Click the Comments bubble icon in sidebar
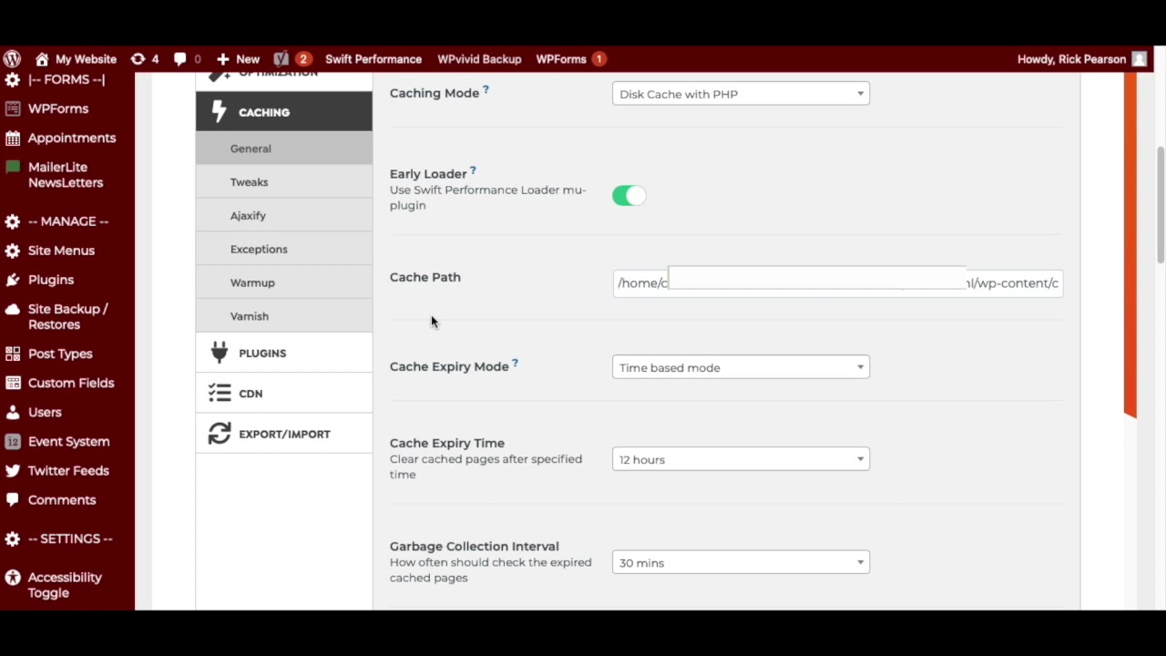This screenshot has height=656, width=1166. pyautogui.click(x=12, y=500)
